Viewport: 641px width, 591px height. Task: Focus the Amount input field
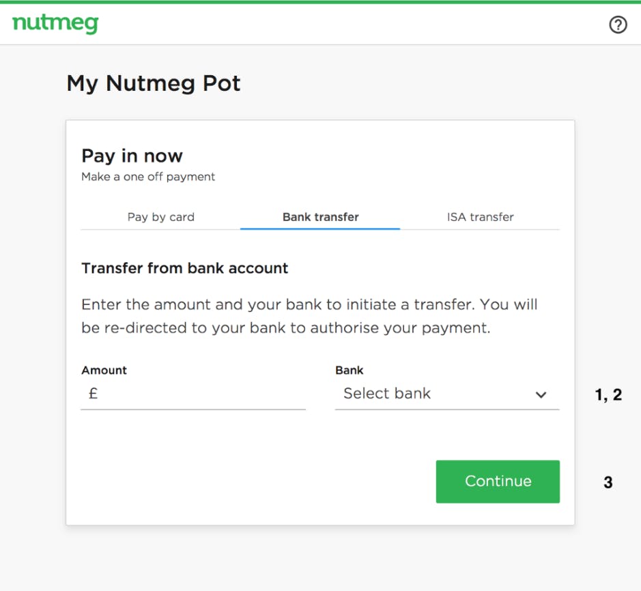coord(193,394)
